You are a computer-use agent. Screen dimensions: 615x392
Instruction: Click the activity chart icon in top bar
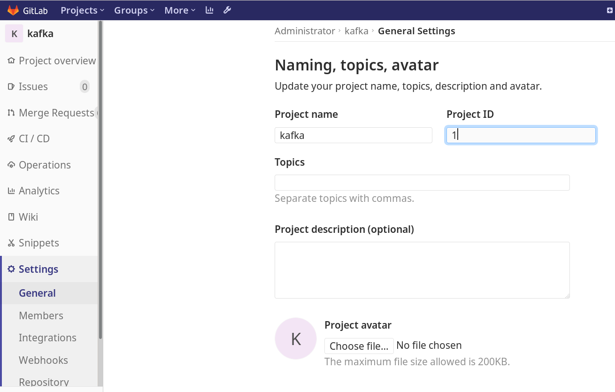[209, 10]
